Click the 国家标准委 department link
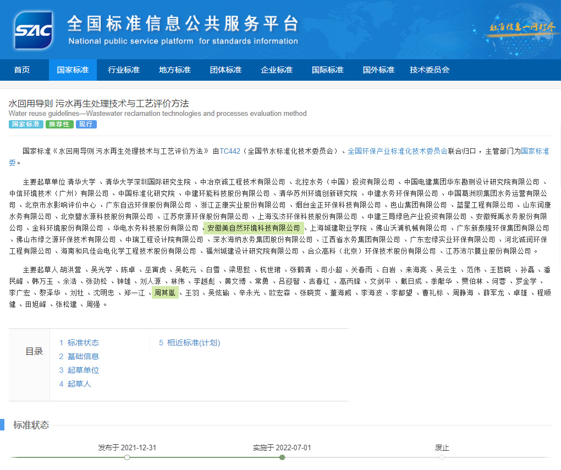 tap(535, 151)
